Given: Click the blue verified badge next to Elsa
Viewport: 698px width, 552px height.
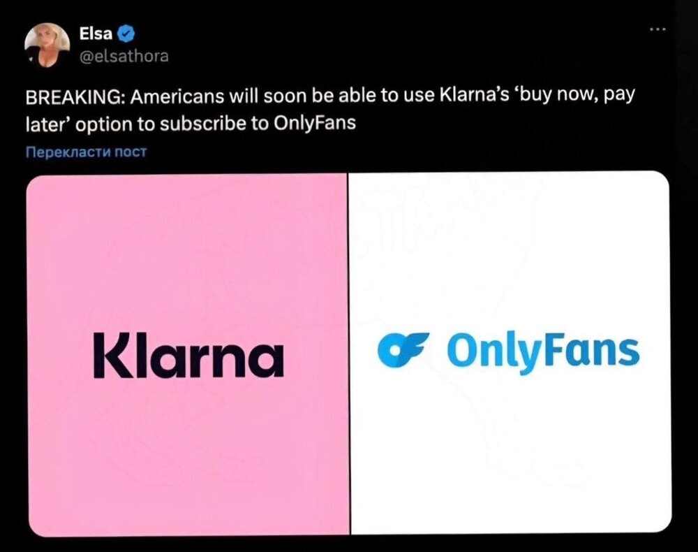Looking at the screenshot, I should coord(126,34).
